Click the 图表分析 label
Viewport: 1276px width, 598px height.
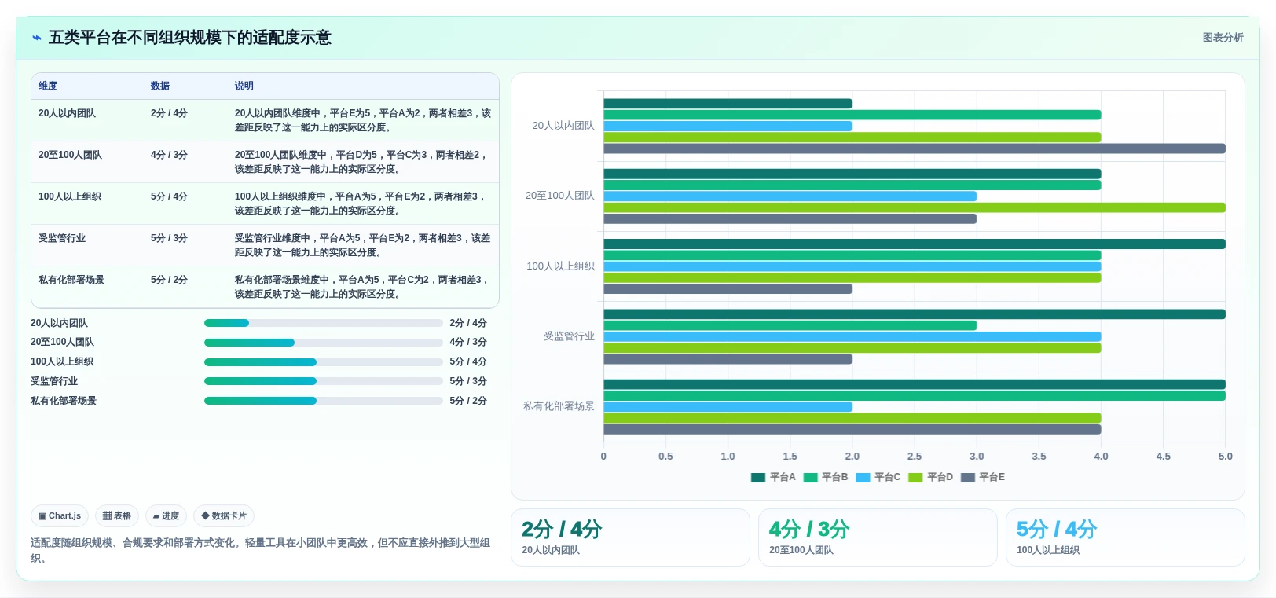1223,38
